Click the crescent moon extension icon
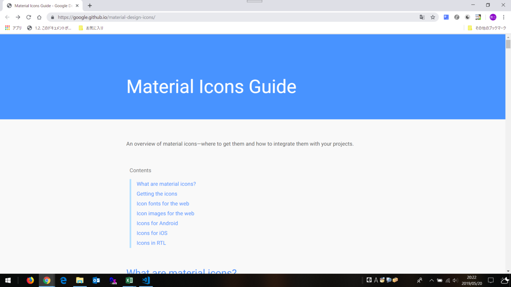The image size is (511, 287). [468, 17]
